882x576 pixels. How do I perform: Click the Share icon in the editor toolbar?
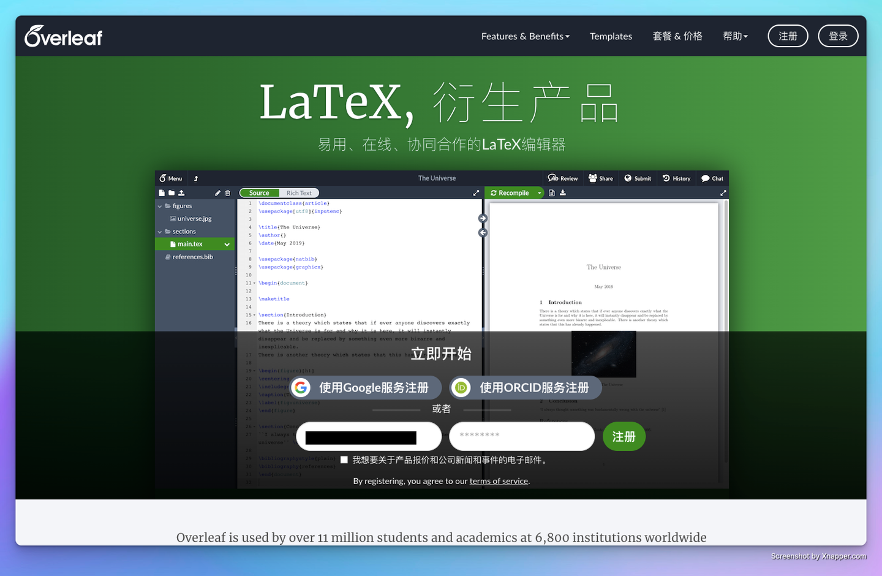pyautogui.click(x=592, y=178)
